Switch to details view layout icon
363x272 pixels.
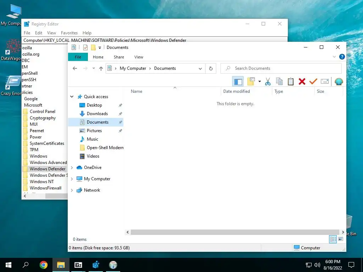[333, 239]
